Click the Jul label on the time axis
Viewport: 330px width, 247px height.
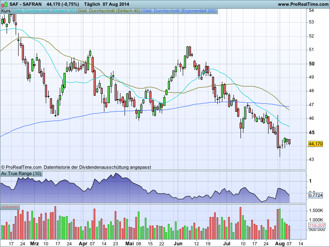point(226,244)
